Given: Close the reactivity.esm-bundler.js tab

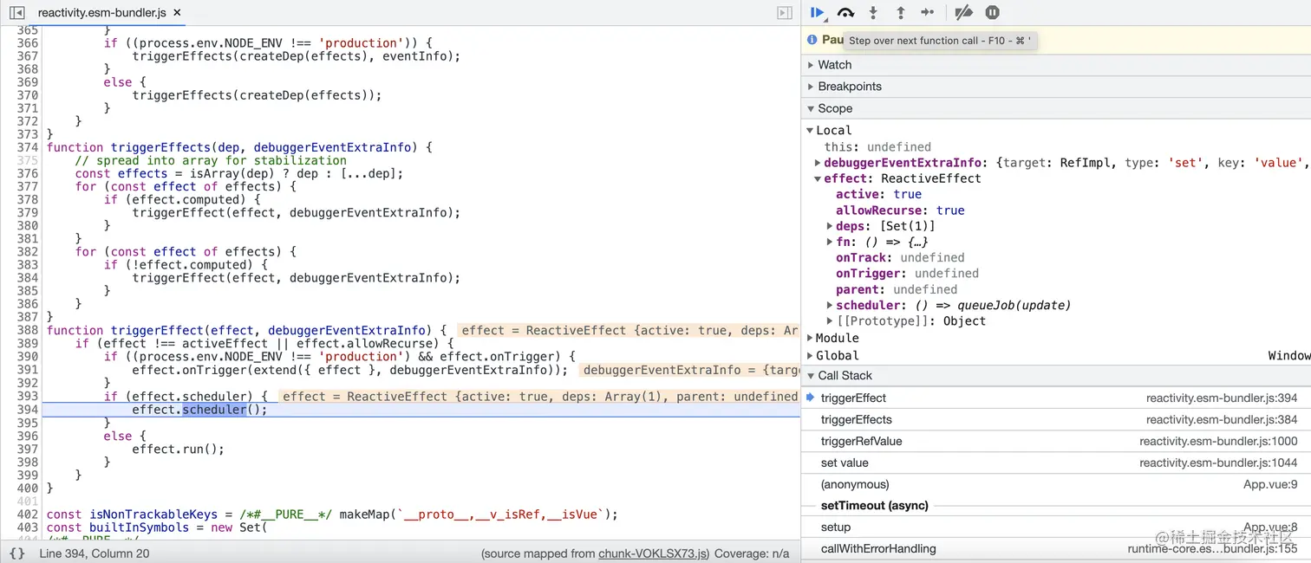Looking at the screenshot, I should point(178,13).
